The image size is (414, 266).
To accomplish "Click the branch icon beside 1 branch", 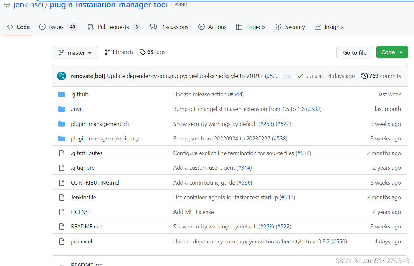I will pos(107,52).
